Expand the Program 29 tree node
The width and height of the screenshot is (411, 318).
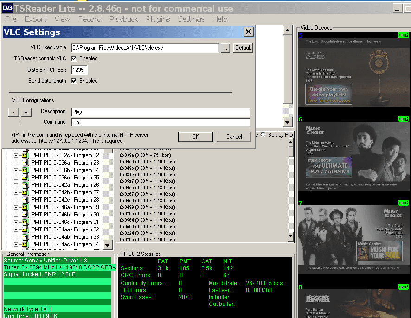click(x=16, y=207)
